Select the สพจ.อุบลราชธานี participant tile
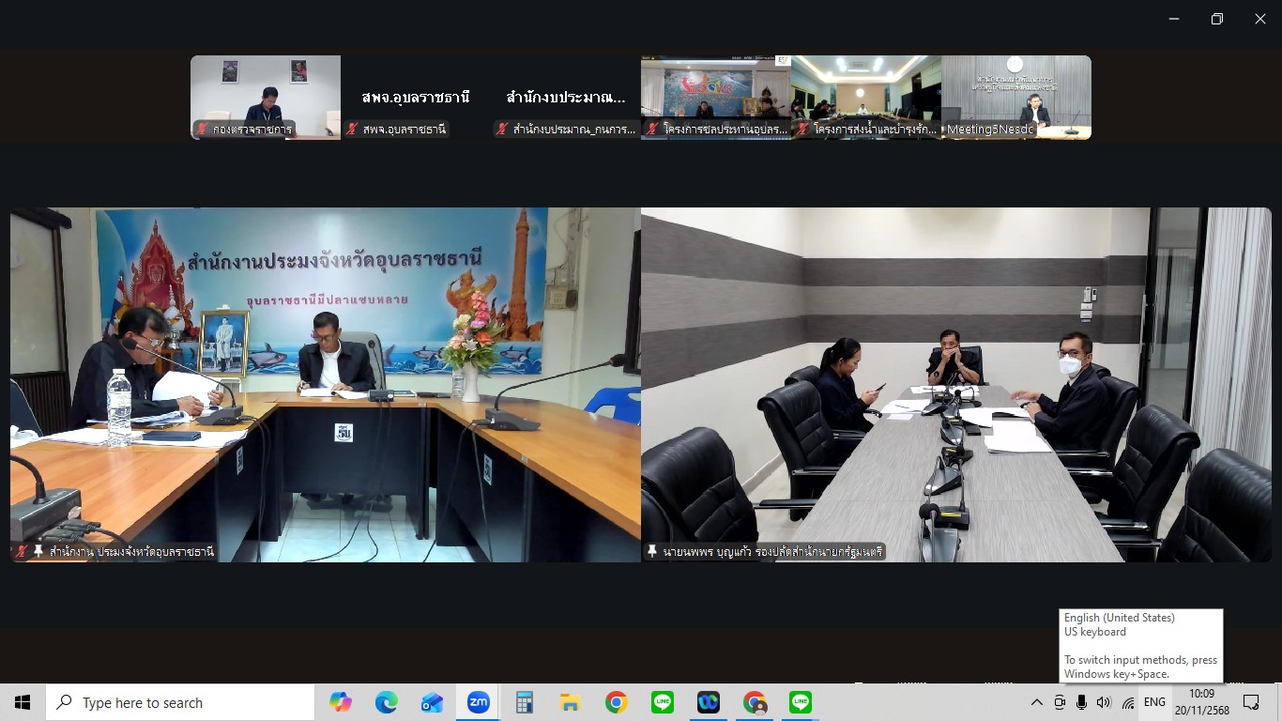1282x721 pixels. click(416, 98)
